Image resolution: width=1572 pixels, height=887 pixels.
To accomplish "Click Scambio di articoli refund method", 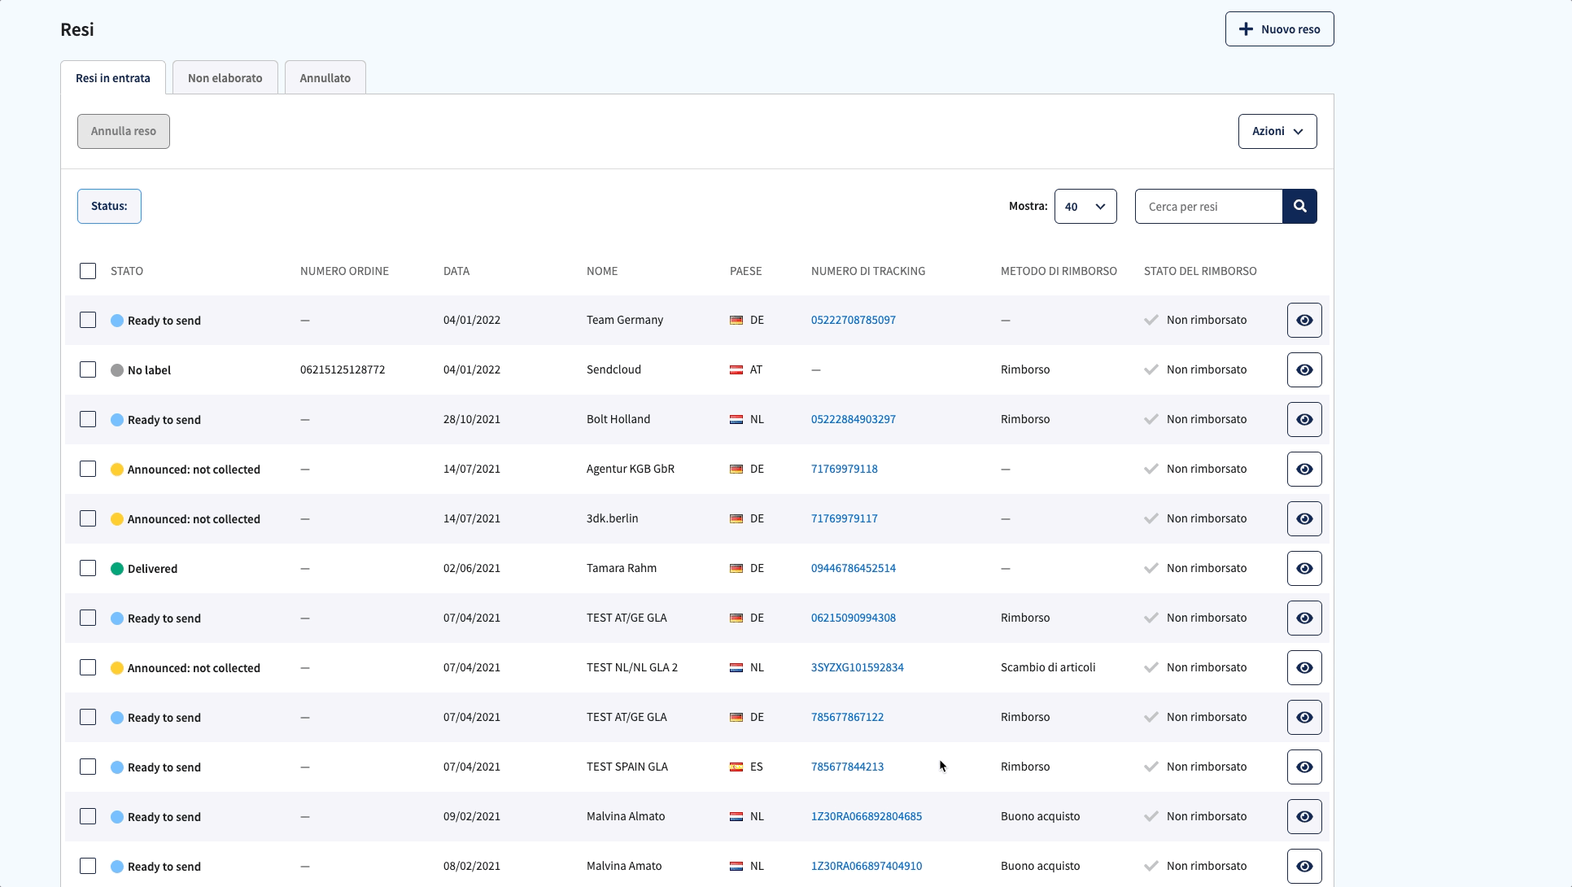I will 1048,667.
